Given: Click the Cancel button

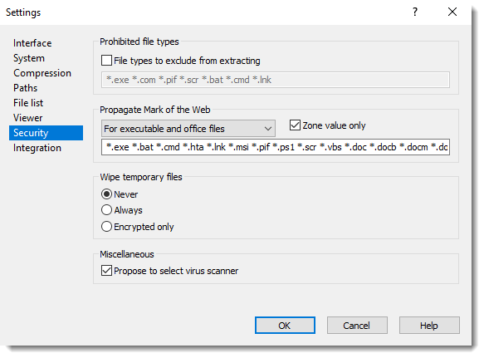Looking at the screenshot, I should coord(357,326).
